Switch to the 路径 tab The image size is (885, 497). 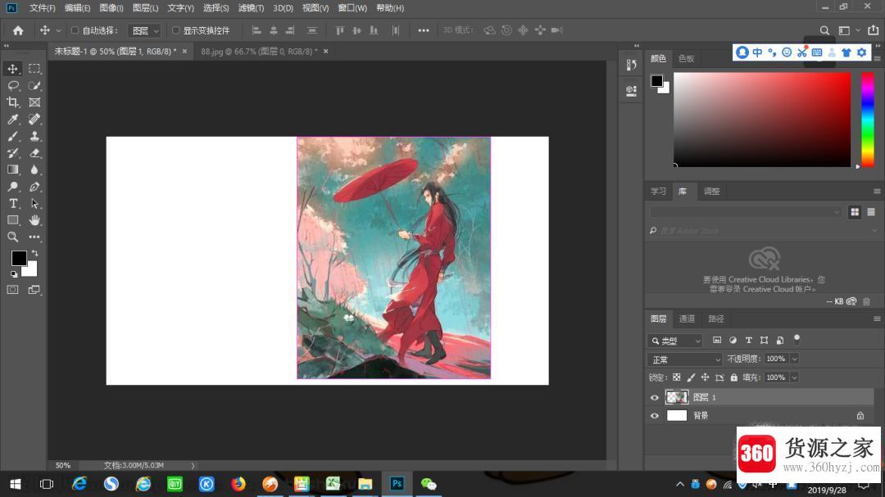click(716, 319)
